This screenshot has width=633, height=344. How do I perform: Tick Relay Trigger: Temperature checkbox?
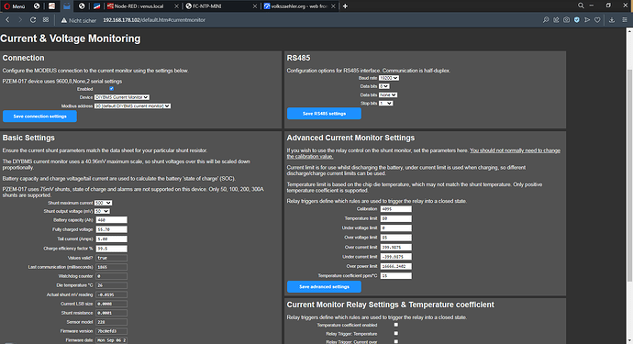[396, 334]
